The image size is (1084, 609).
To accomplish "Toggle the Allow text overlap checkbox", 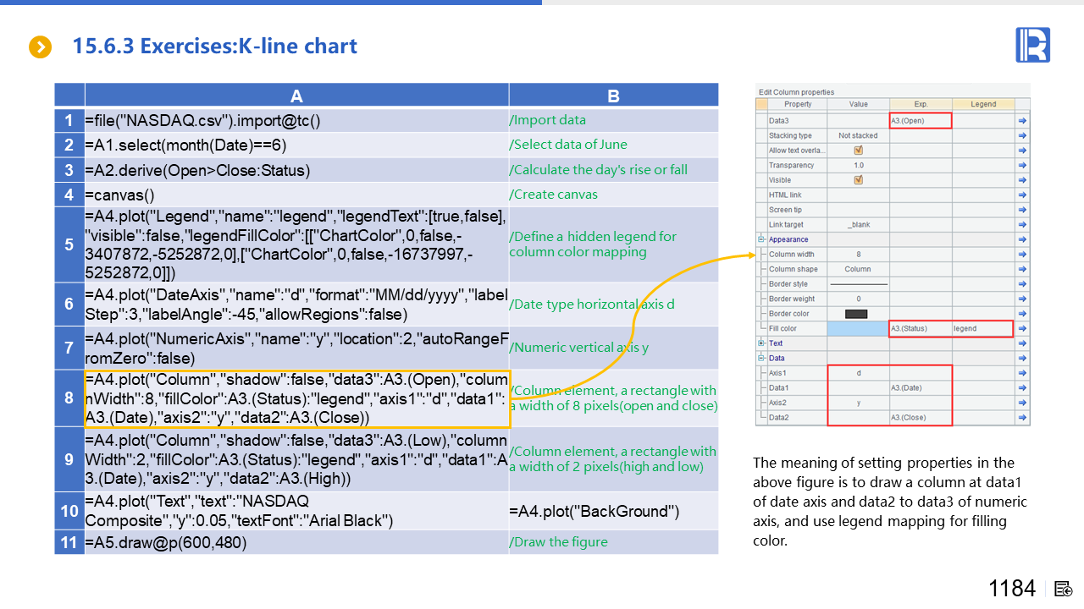I will pos(858,151).
